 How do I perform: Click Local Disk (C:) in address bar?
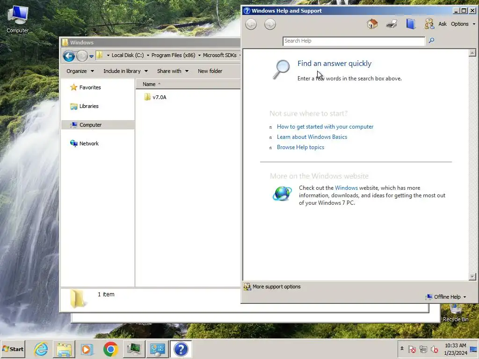[127, 55]
